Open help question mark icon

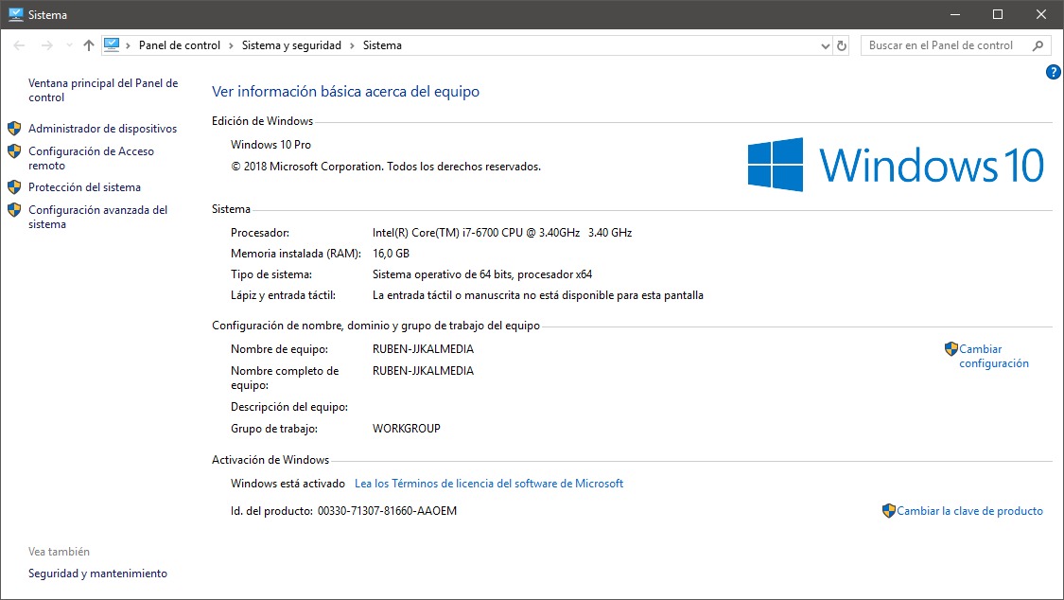(x=1054, y=72)
